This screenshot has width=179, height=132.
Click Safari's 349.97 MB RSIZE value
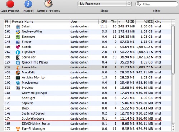[x=126, y=26]
